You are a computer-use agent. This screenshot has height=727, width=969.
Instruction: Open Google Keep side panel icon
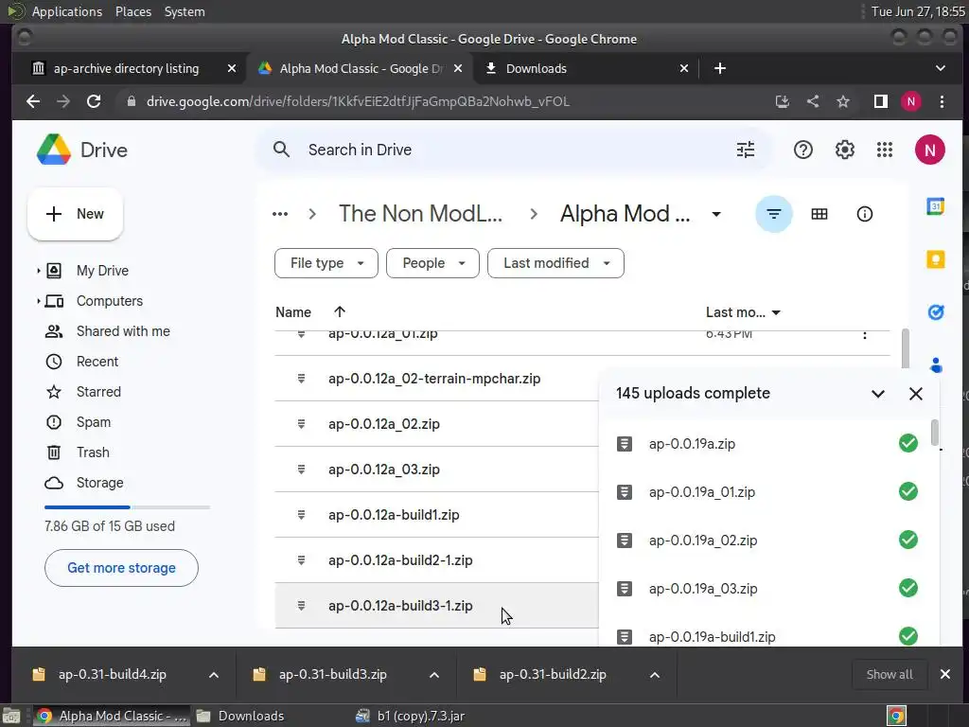pos(936,259)
